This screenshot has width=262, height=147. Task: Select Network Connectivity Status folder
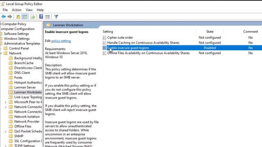(28, 111)
